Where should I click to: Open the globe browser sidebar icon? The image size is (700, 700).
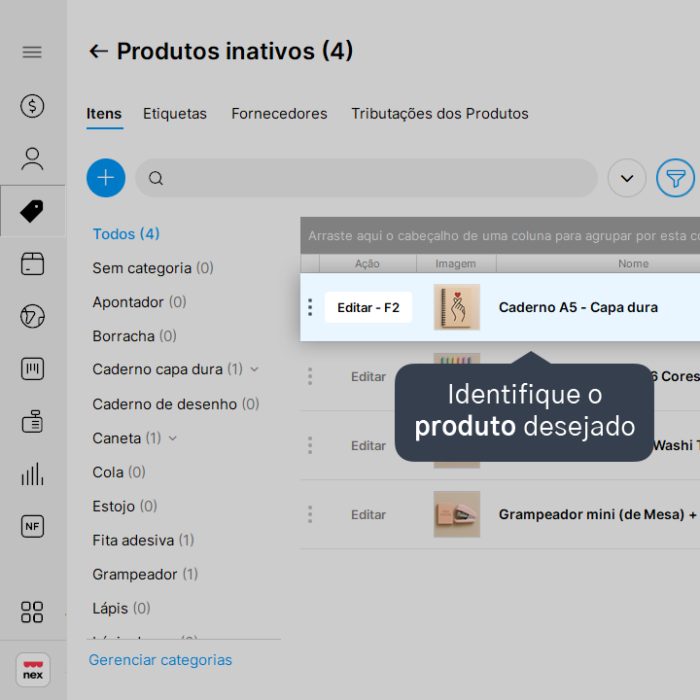click(32, 317)
